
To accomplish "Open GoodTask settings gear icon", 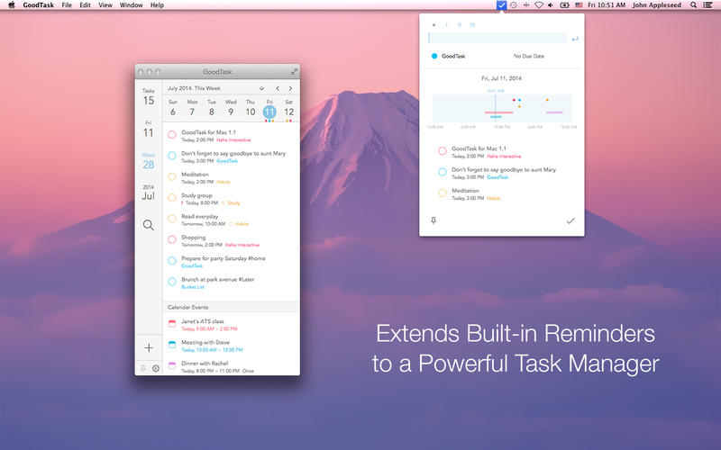I will (156, 368).
